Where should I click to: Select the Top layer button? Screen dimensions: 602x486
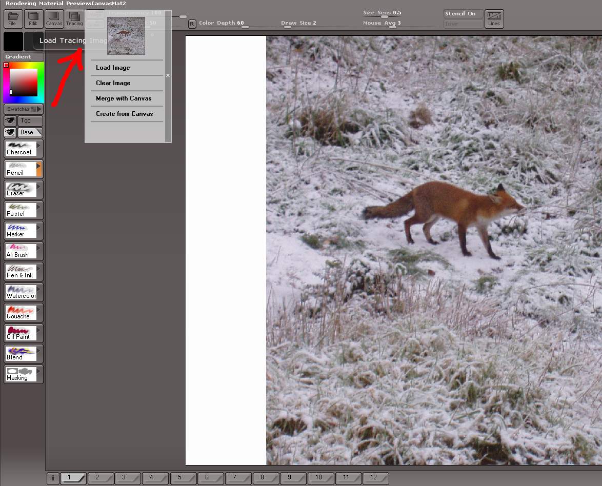30,120
